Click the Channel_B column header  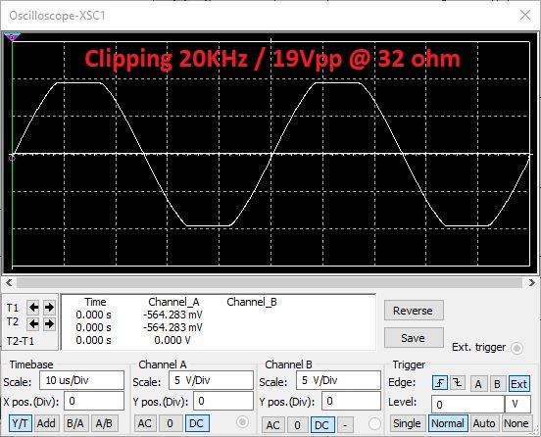coord(252,302)
